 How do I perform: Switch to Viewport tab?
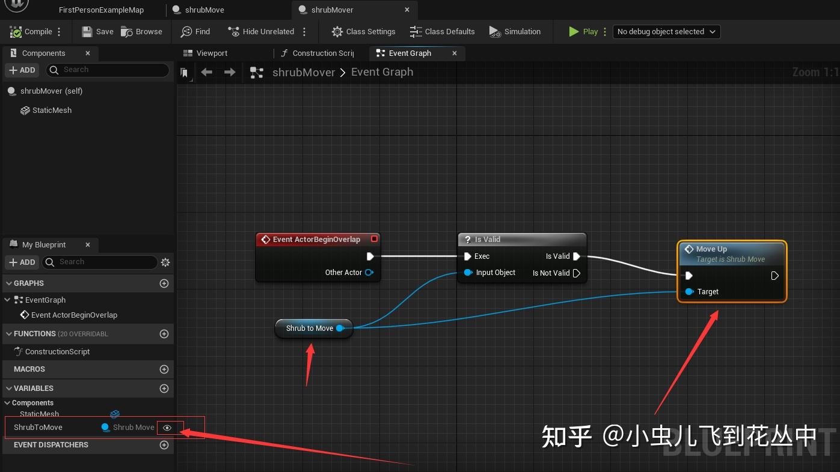click(206, 53)
